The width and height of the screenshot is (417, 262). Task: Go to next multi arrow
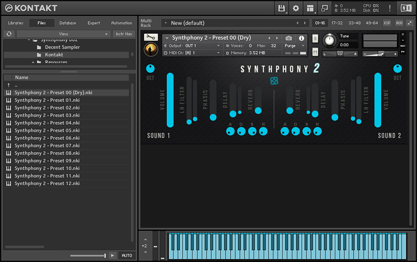(305, 23)
